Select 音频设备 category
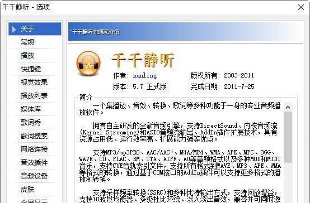 (35, 176)
